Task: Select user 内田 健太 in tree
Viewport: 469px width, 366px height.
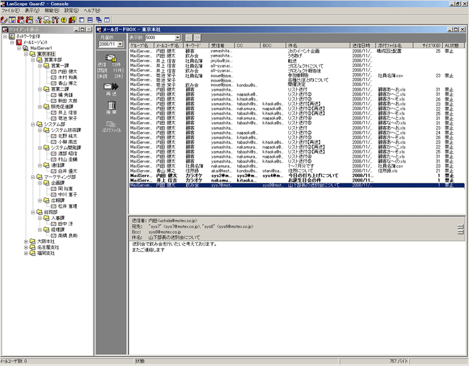Action: (67, 71)
